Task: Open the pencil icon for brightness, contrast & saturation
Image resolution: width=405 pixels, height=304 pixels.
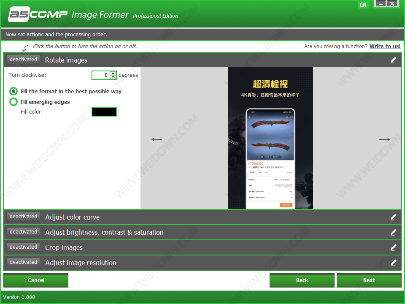Action: point(393,232)
